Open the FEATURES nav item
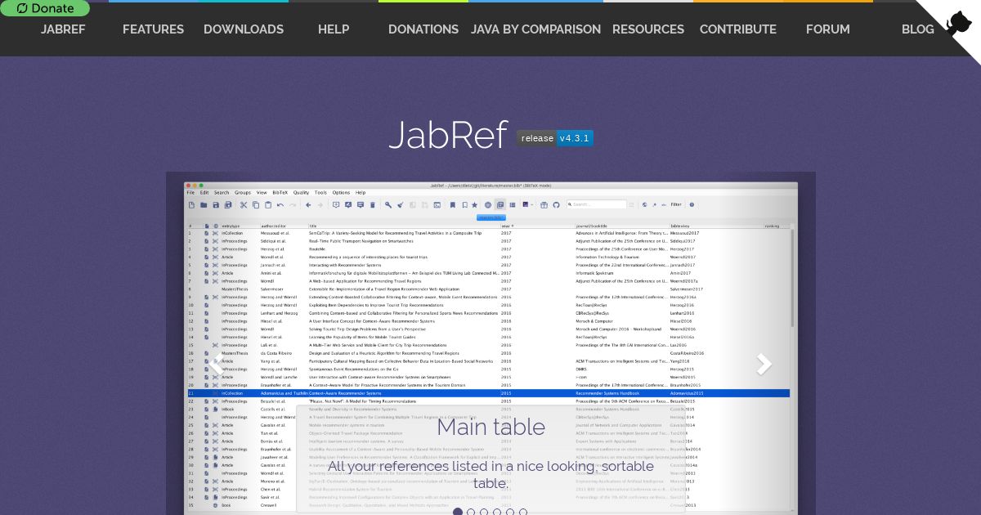This screenshot has width=981, height=515. [153, 29]
